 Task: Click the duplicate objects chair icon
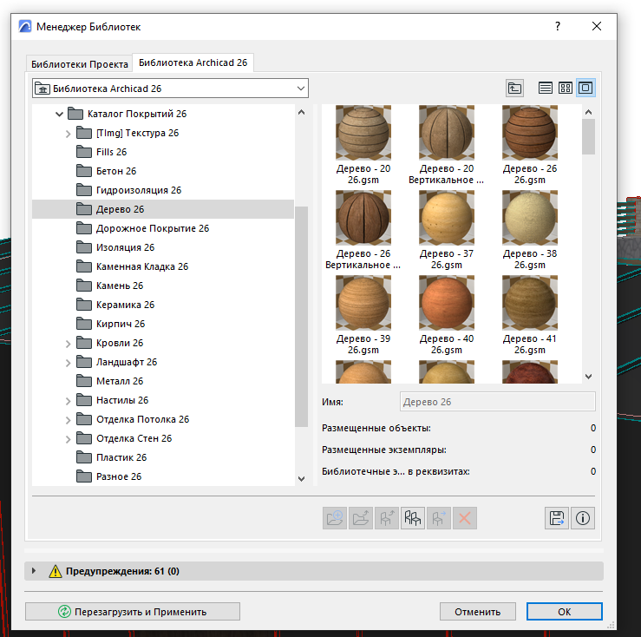tap(413, 518)
